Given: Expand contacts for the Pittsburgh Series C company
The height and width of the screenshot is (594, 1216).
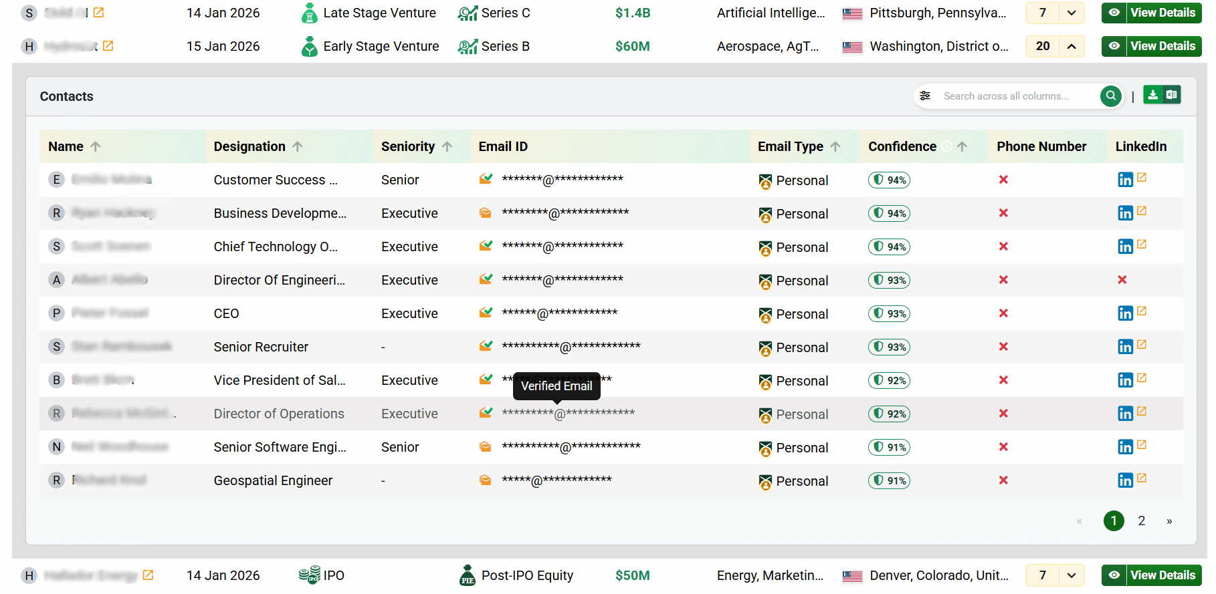Looking at the screenshot, I should pos(1072,13).
